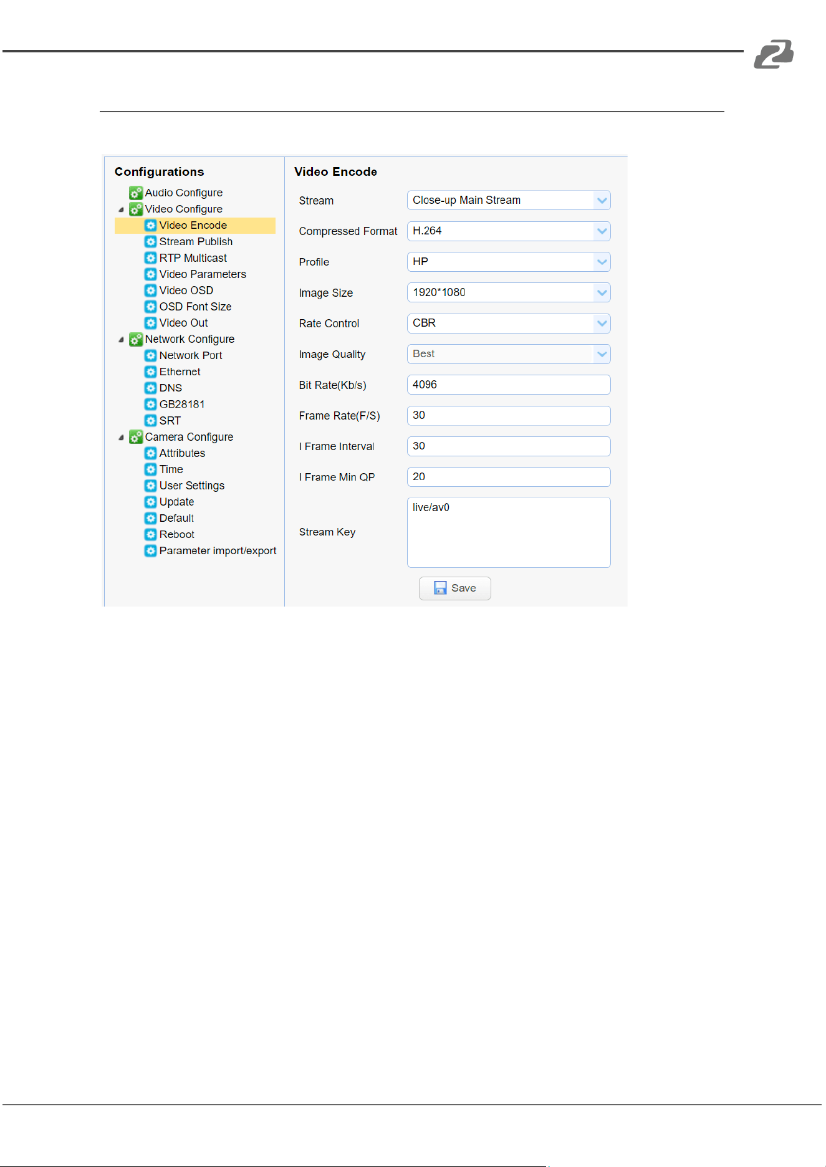Collapse the Network Configure tree node
Viewport: 826px width, 1167px height.
tap(121, 340)
